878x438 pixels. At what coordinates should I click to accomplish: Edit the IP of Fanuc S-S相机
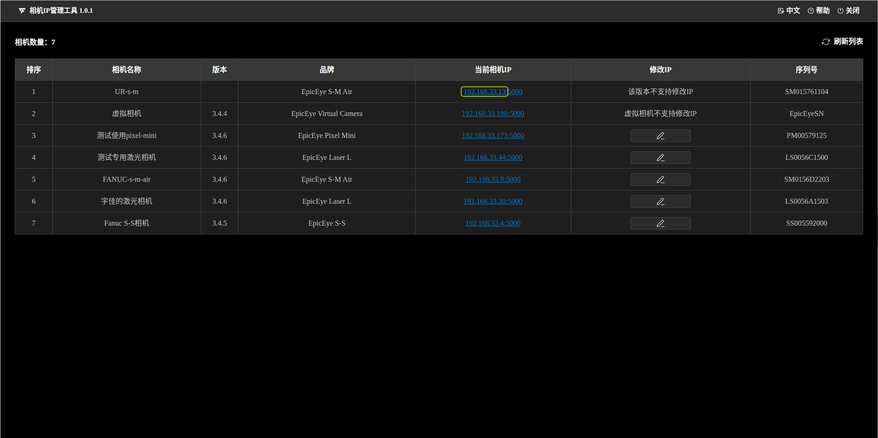(x=660, y=223)
